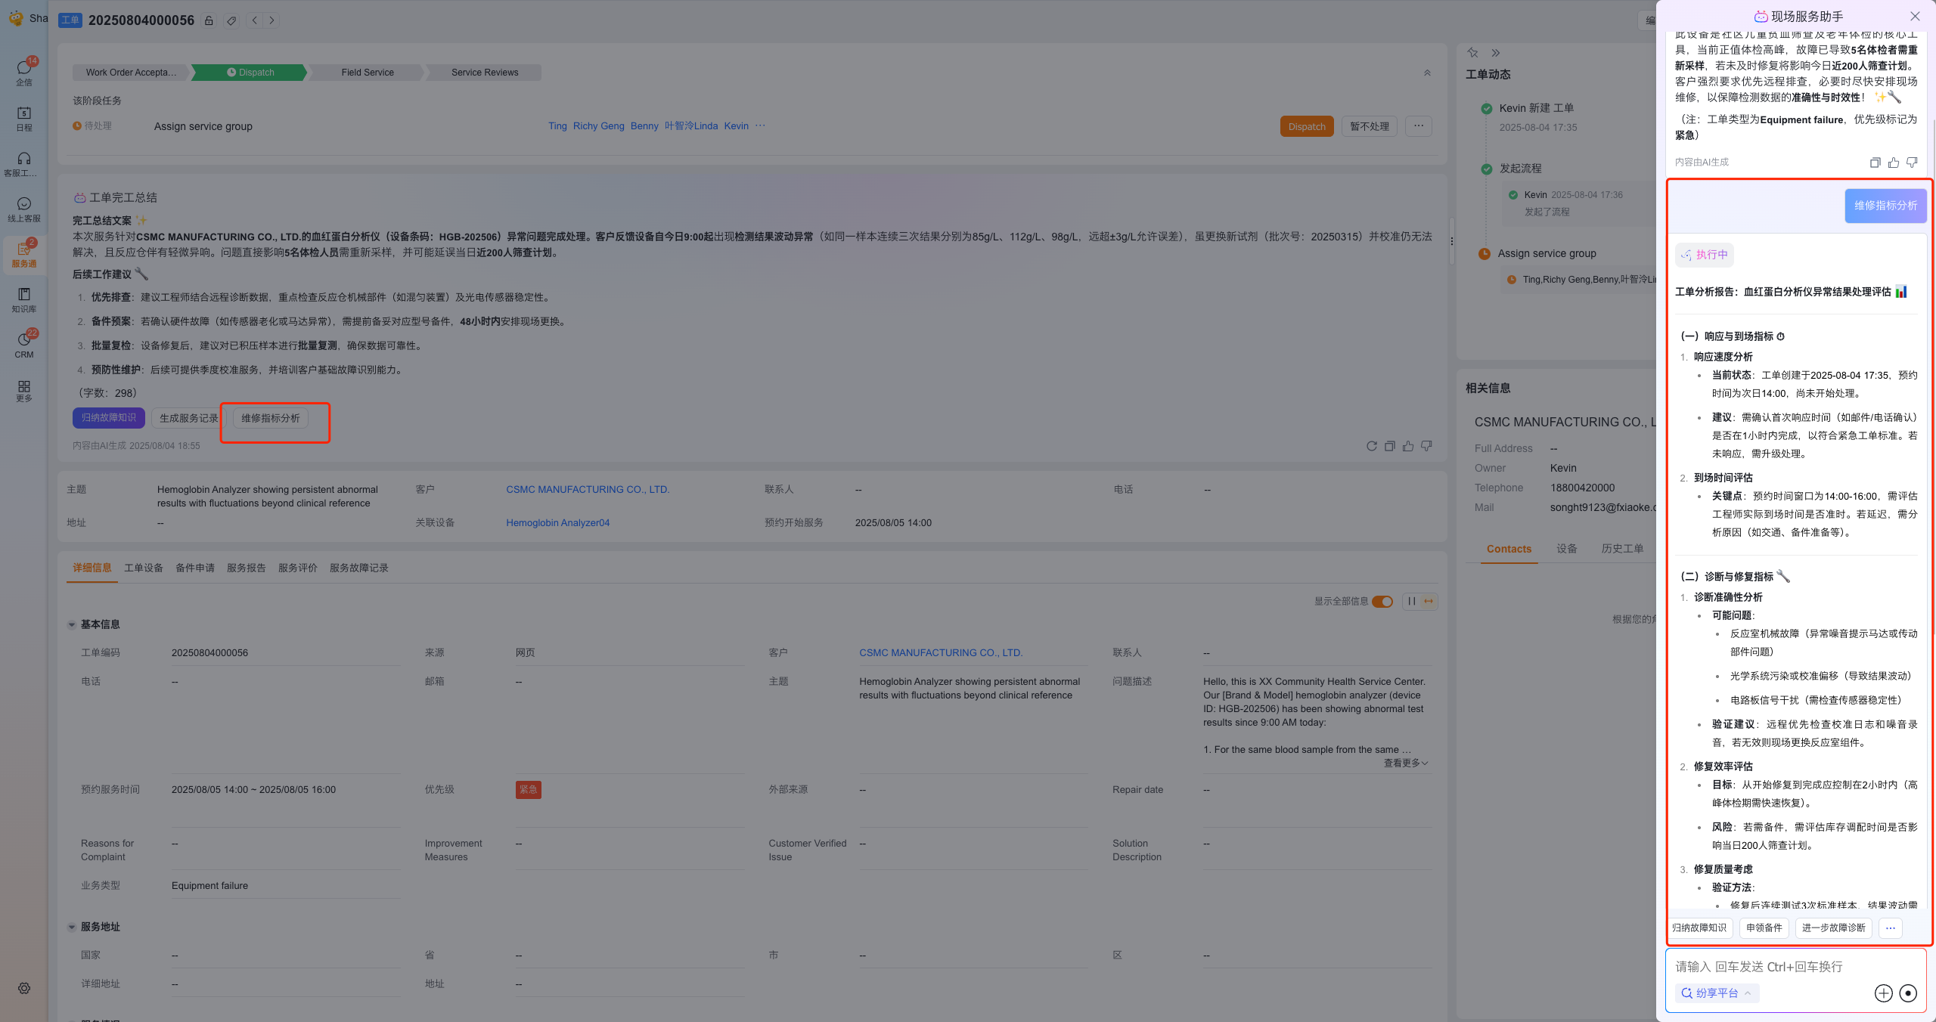The height and width of the screenshot is (1022, 1936).
Task: Click the lock icon beside order number
Action: (x=209, y=20)
